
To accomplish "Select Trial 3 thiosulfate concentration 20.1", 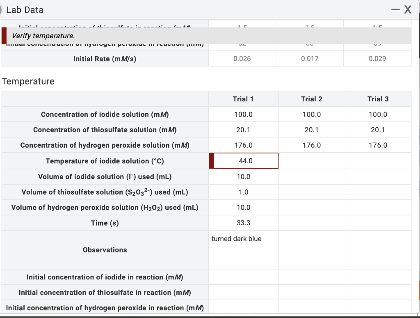I will (x=378, y=130).
